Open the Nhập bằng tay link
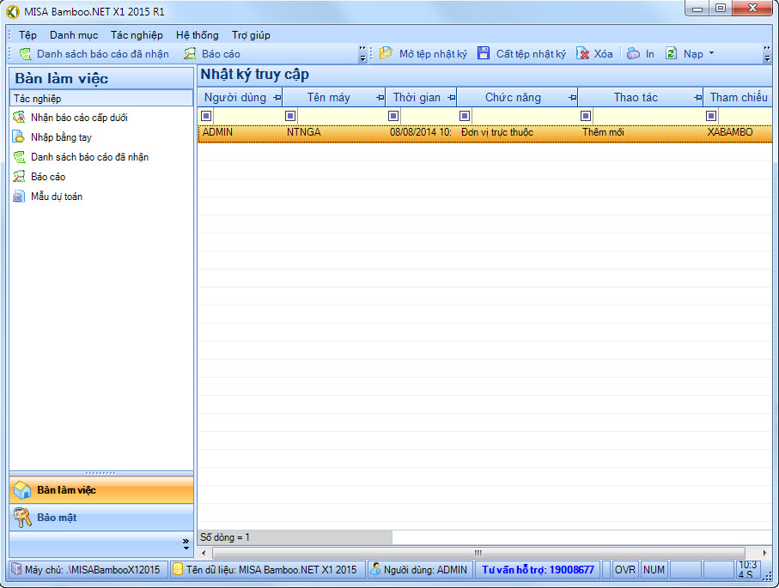 tap(61, 137)
